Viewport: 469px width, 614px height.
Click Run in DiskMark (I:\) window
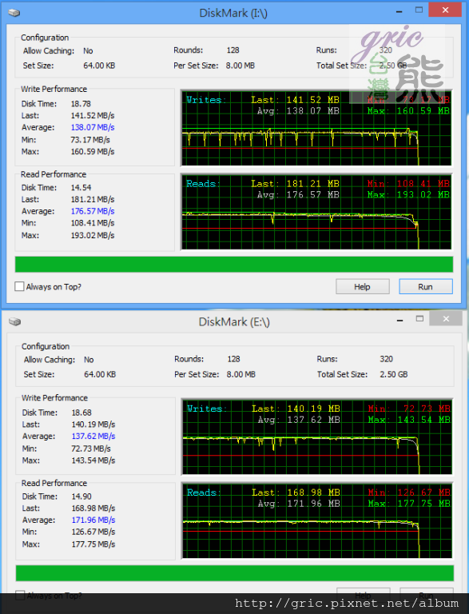(x=426, y=287)
